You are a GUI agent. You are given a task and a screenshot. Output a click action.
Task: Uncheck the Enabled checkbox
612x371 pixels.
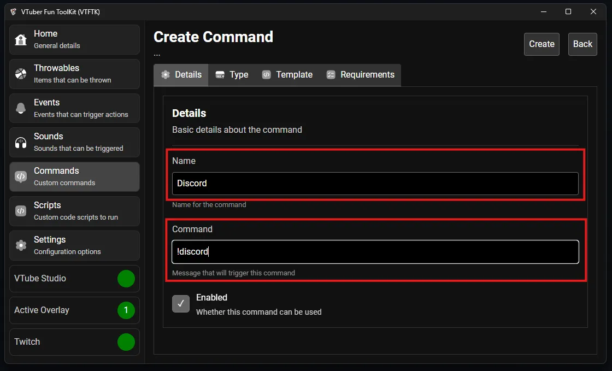pos(181,304)
